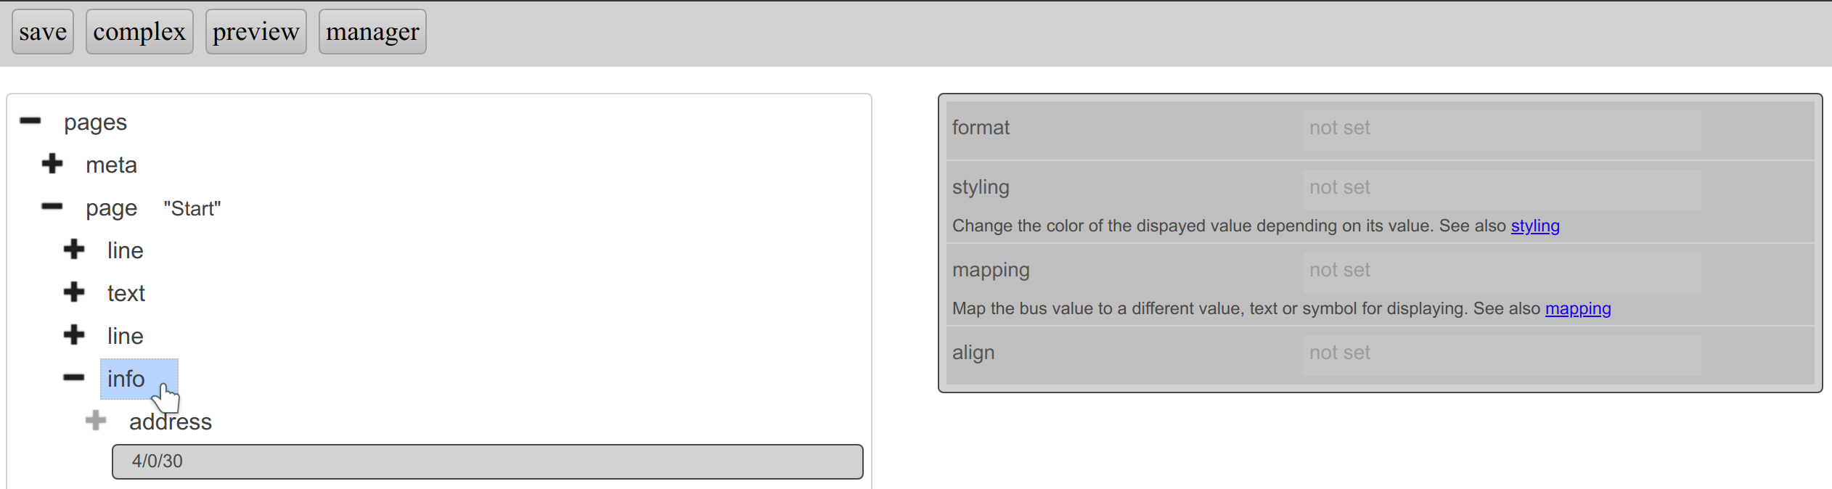This screenshot has width=1832, height=489.
Task: Click the mapping value field
Action: (1501, 271)
